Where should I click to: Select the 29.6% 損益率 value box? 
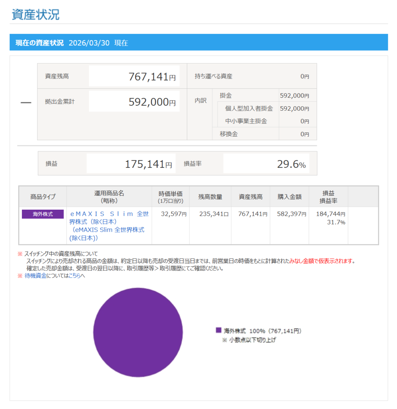266,163
